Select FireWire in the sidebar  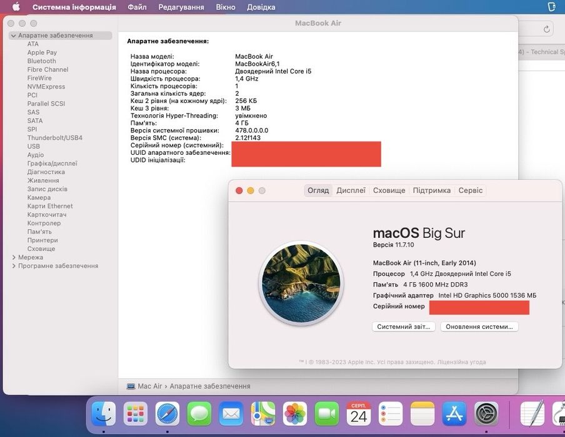39,78
